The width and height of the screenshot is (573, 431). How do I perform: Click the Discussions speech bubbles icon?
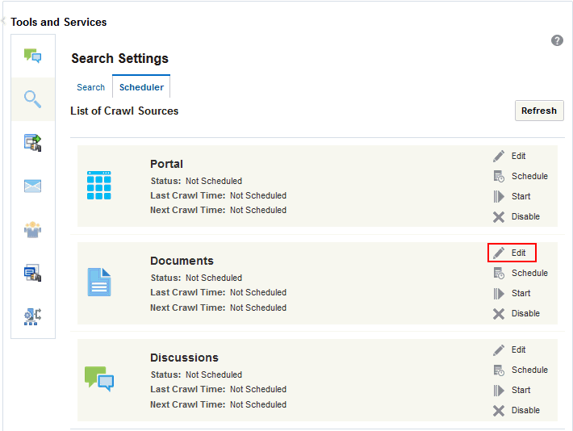tap(99, 379)
